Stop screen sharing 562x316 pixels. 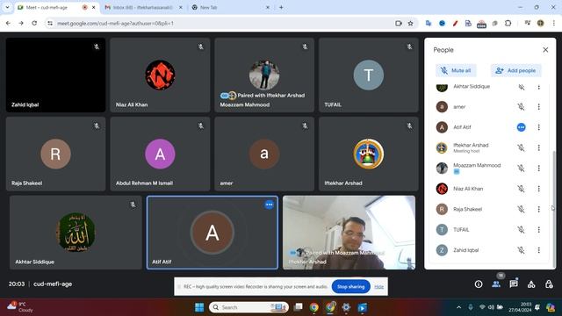click(x=350, y=287)
